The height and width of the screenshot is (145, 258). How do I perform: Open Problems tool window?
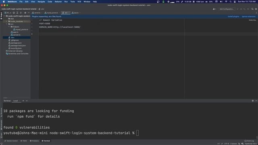(x=34, y=141)
